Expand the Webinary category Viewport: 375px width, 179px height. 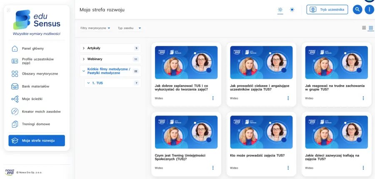(x=110, y=59)
